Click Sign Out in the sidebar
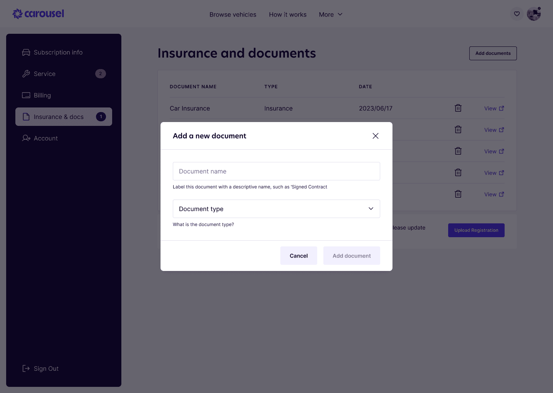Image resolution: width=553 pixels, height=393 pixels. click(46, 368)
